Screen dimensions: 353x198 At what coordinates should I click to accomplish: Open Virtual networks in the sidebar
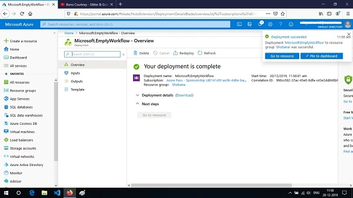click(x=19, y=157)
